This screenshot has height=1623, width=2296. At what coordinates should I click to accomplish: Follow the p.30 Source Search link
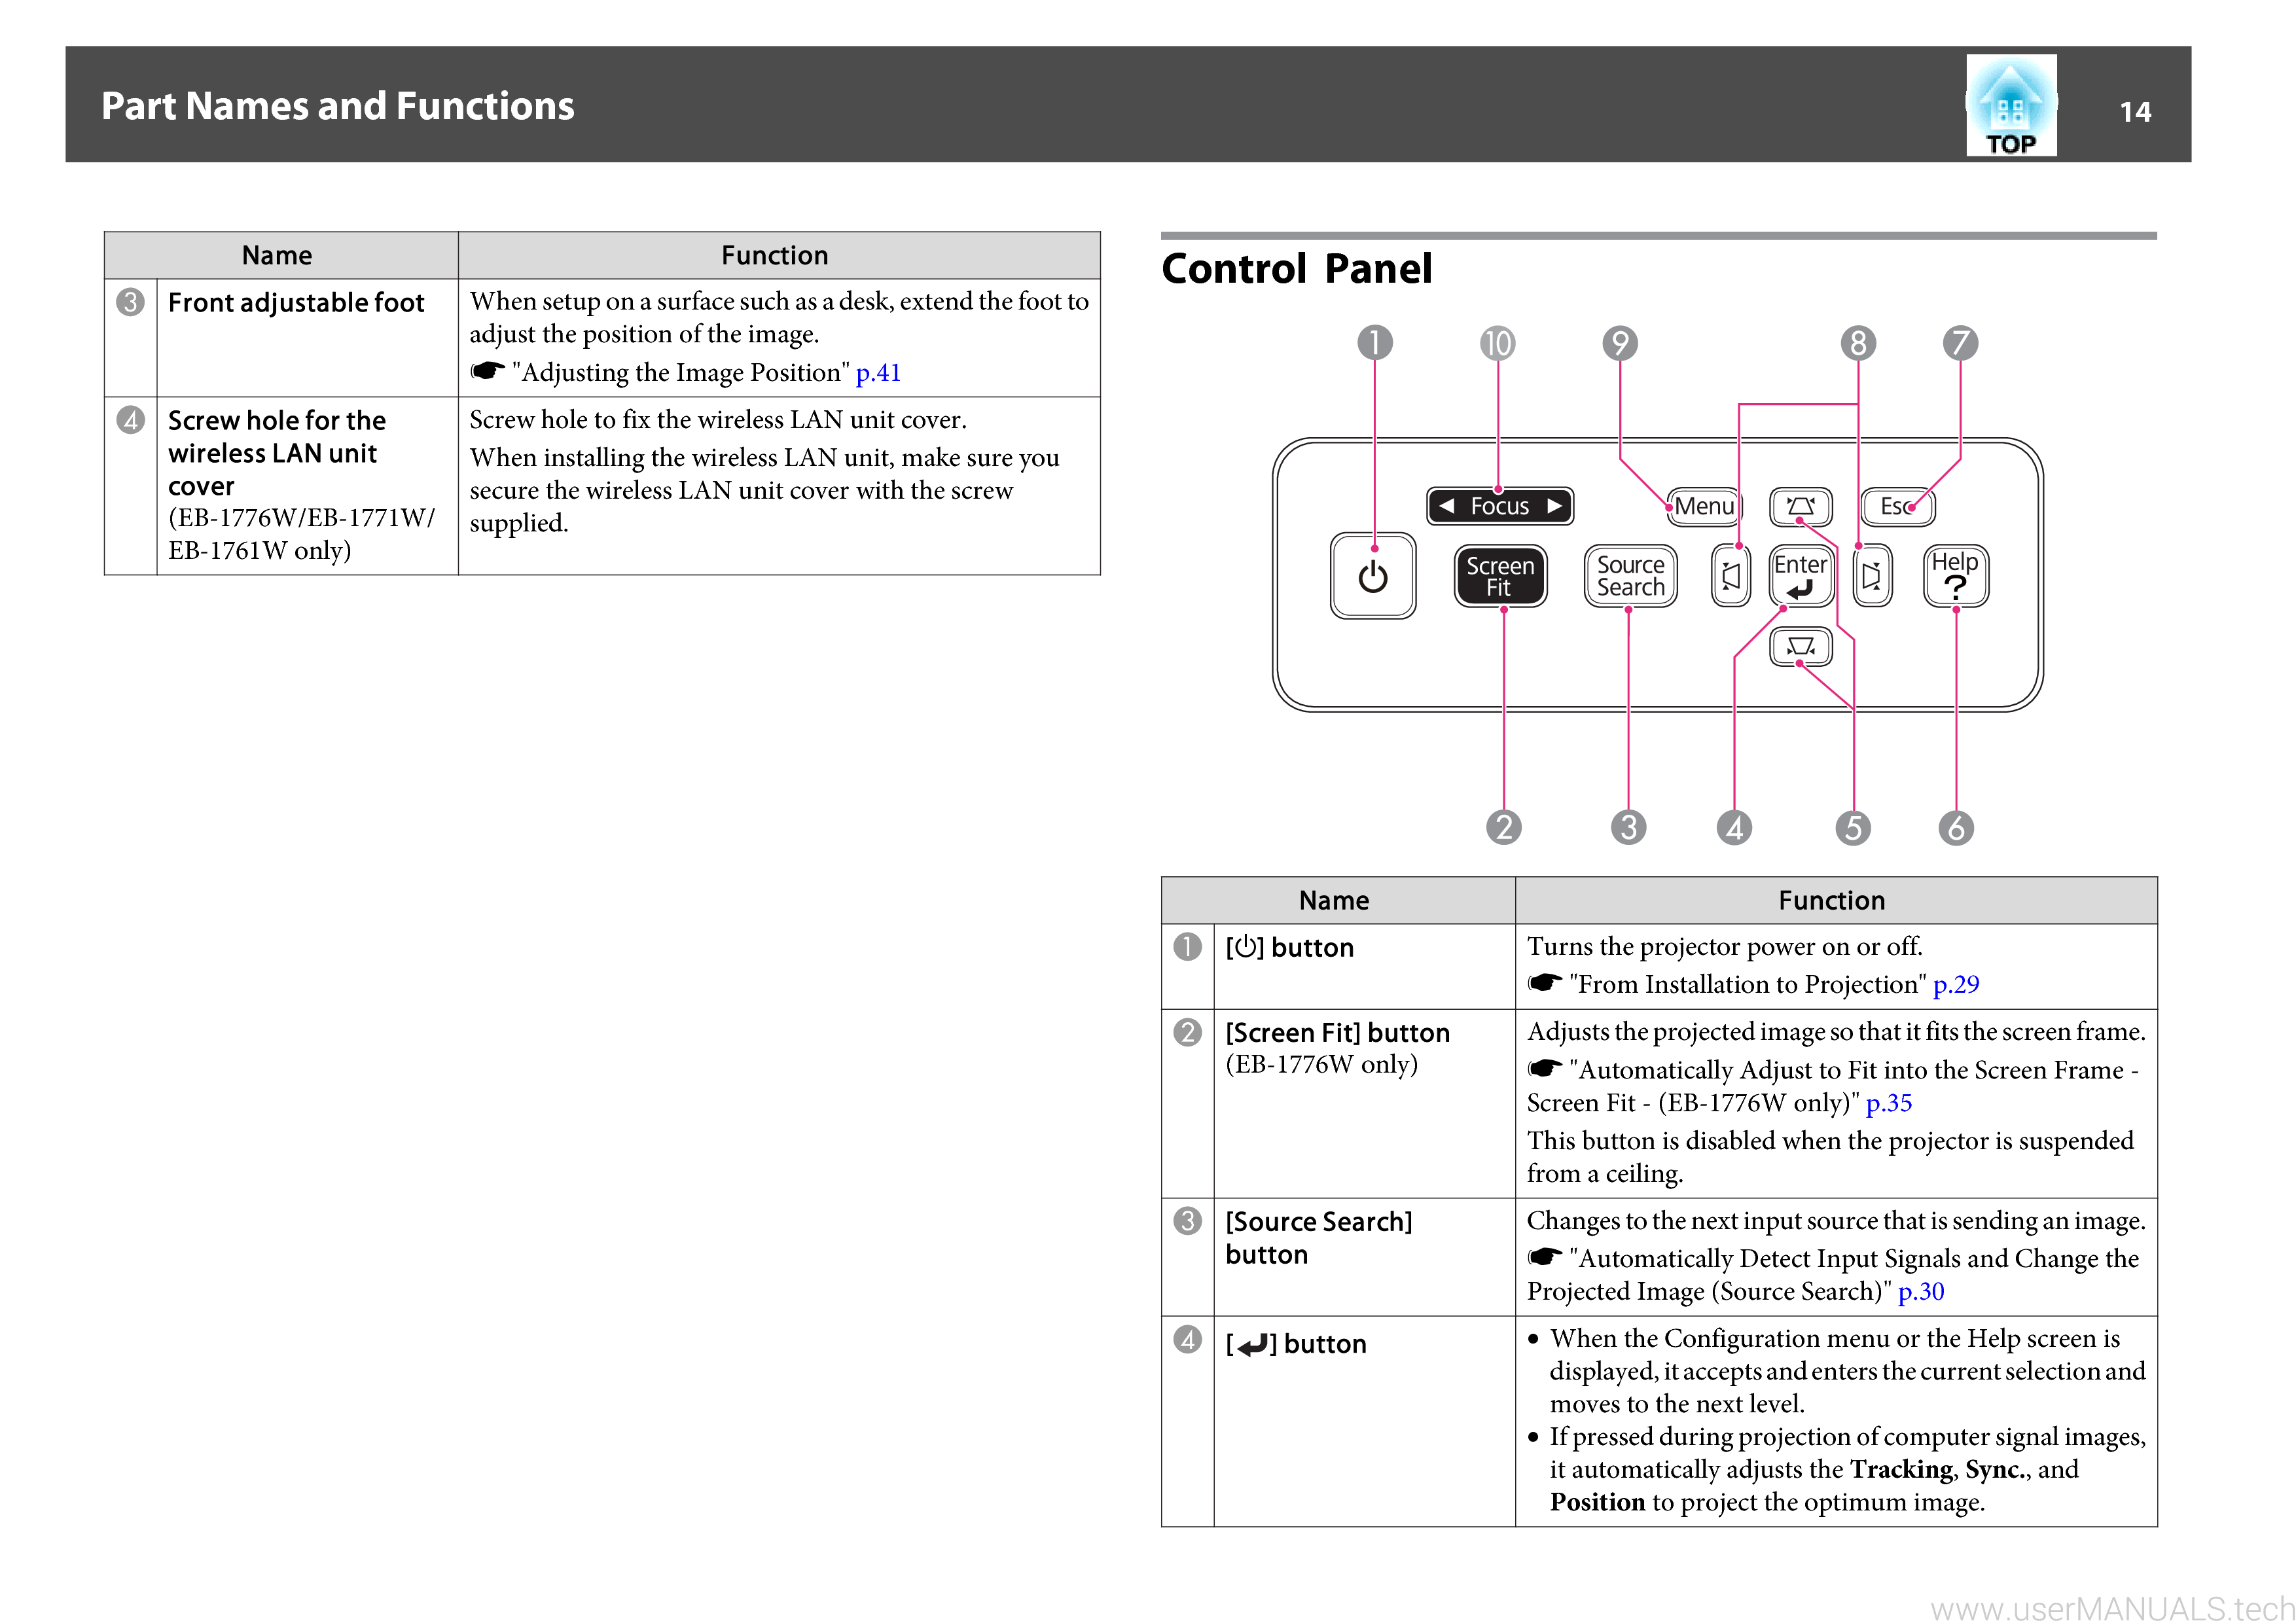(1921, 1292)
